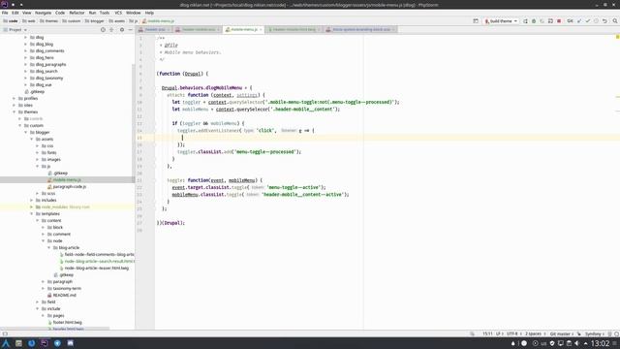Image resolution: width=620 pixels, height=349 pixels.
Task: Expand the scss folder
Action: pos(37,193)
